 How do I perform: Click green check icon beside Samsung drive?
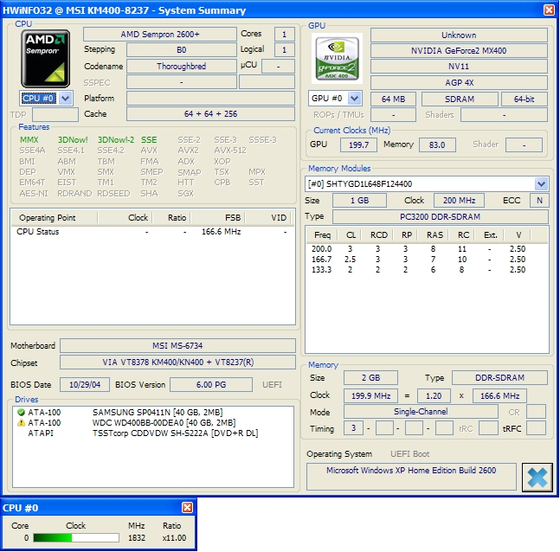tap(21, 412)
